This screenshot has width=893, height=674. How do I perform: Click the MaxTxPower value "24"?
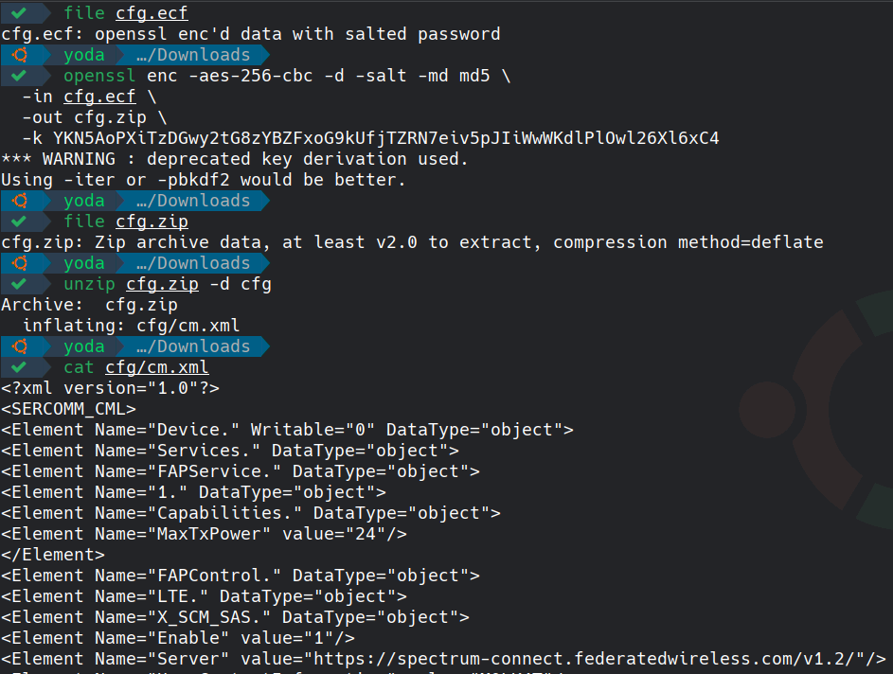click(x=378, y=534)
